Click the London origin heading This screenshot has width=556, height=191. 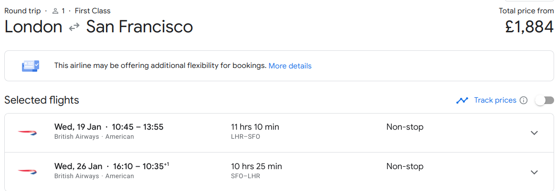pos(33,27)
